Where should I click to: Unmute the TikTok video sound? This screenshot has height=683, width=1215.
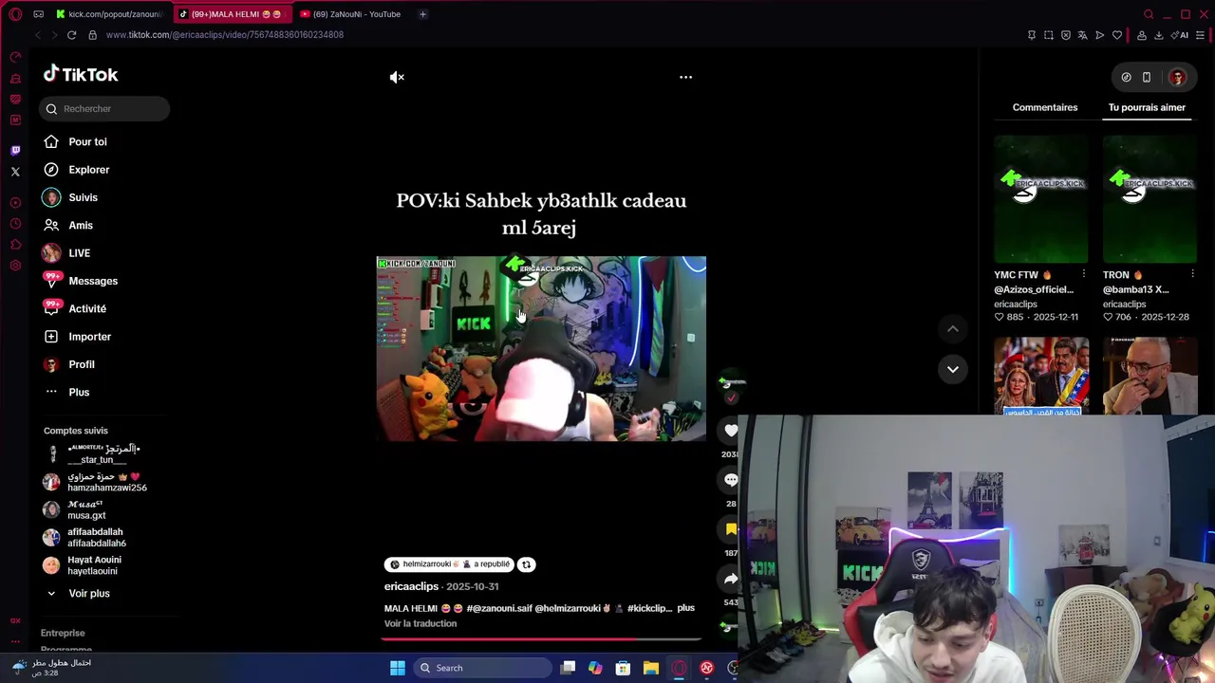[397, 77]
